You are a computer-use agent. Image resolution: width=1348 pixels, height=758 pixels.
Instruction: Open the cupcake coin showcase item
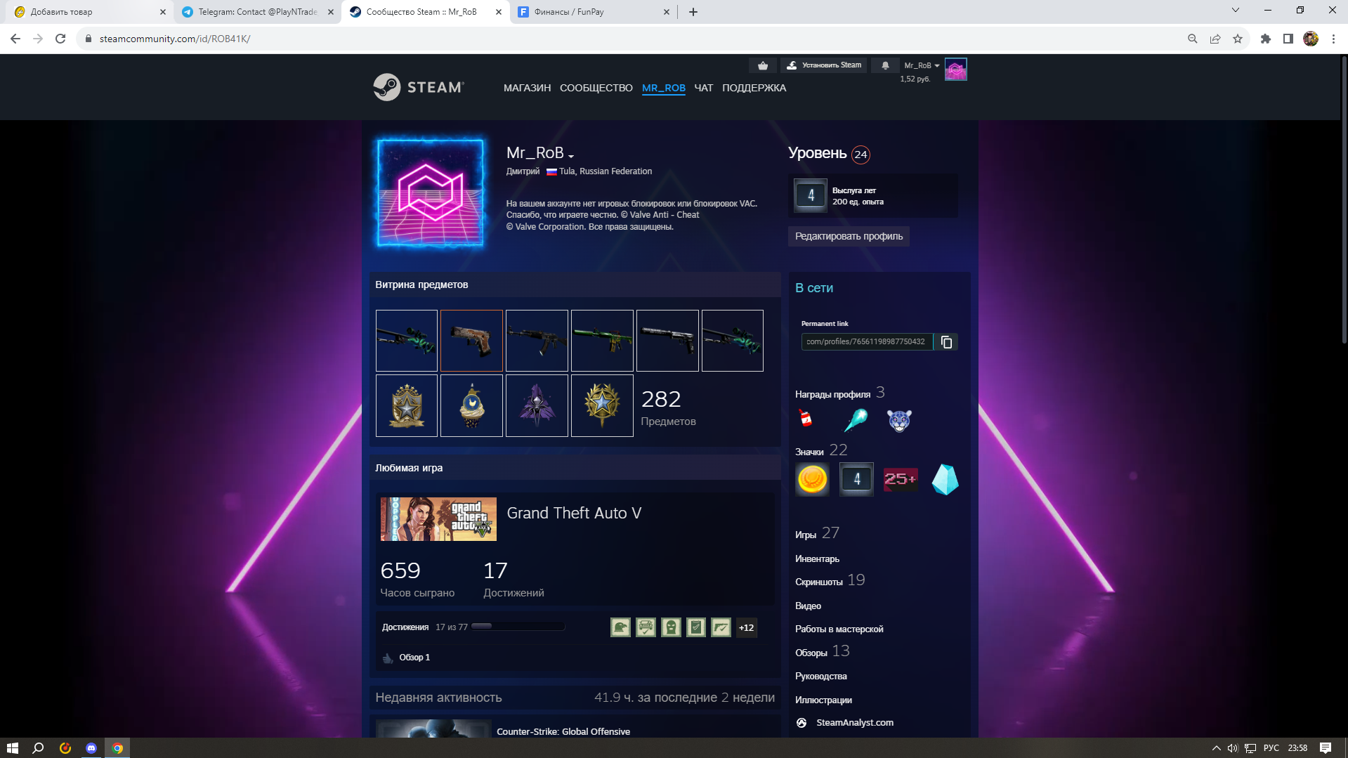pyautogui.click(x=471, y=405)
